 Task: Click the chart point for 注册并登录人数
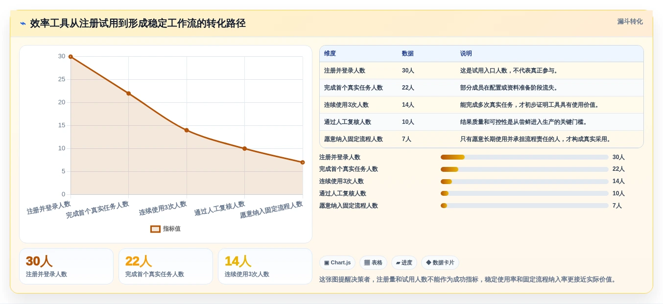pos(71,57)
